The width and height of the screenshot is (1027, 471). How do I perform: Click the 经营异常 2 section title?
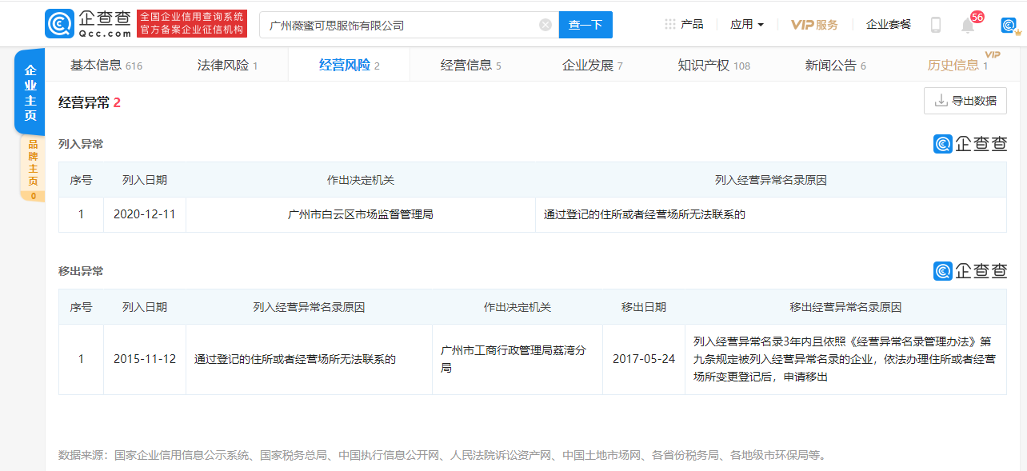click(90, 102)
